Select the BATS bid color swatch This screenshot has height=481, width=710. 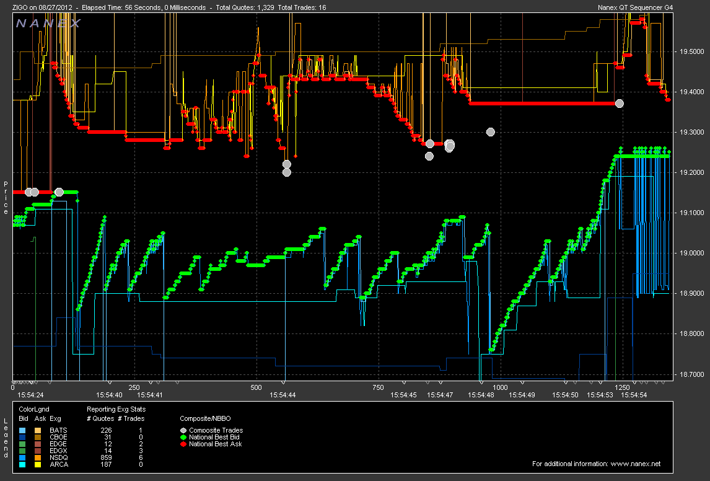pyautogui.click(x=23, y=430)
